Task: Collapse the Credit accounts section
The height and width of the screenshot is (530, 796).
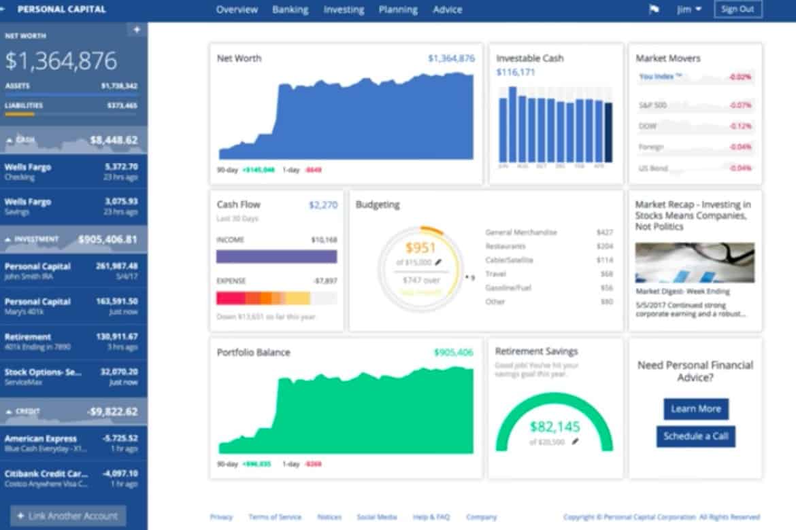Action: click(x=9, y=411)
